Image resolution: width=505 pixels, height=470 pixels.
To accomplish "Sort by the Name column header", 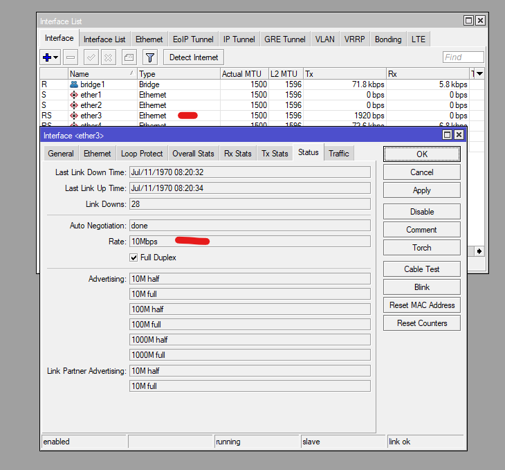I will click(x=102, y=73).
